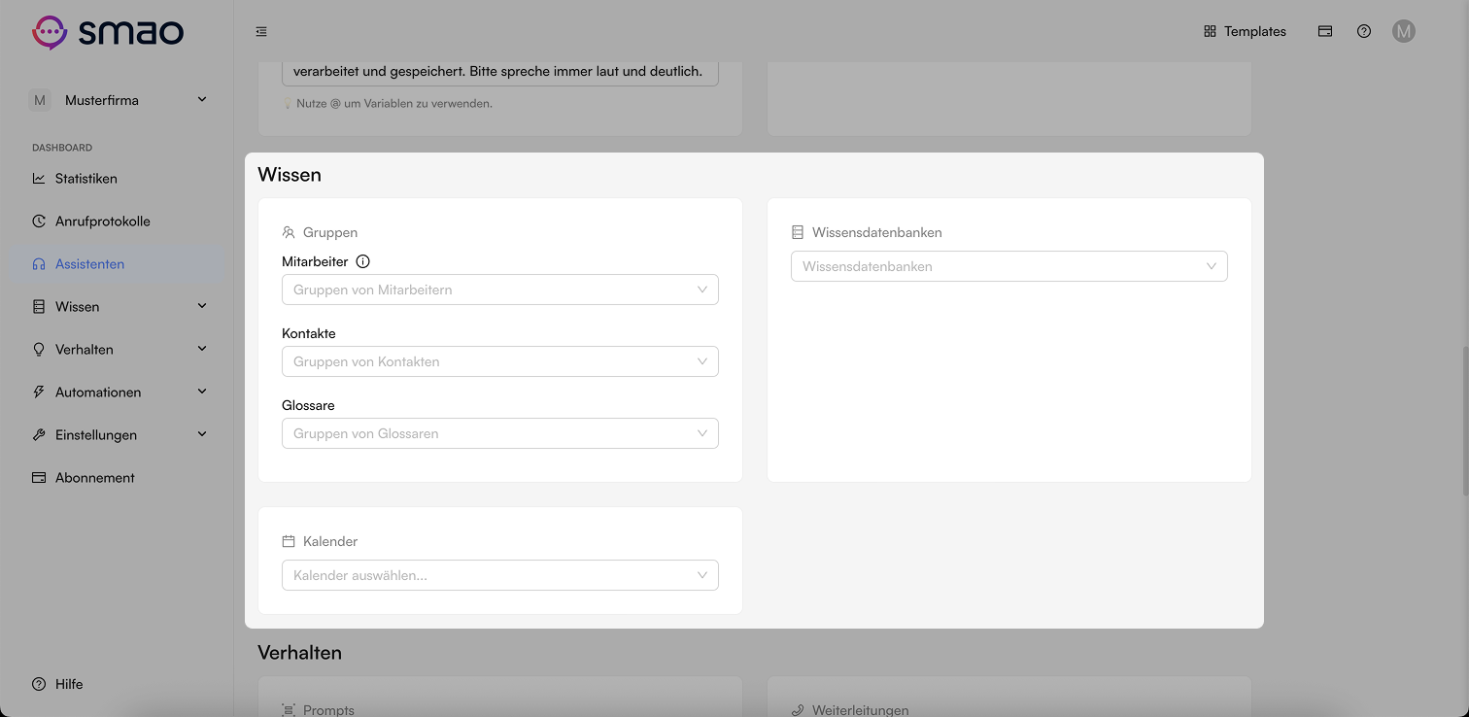
Task: Click the Weiterleitungen phone icon
Action: 798,710
